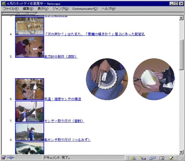Screen dimensions: 185x161
Task: Click the vertical scrollbar thumb
Action: pos(181,55)
